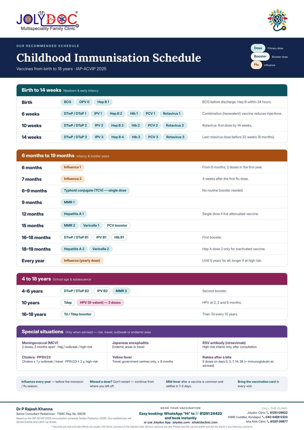The height and width of the screenshot is (430, 304).
Task: Click the 'Tdap' pill in the 10 years row
Action: pos(68,303)
